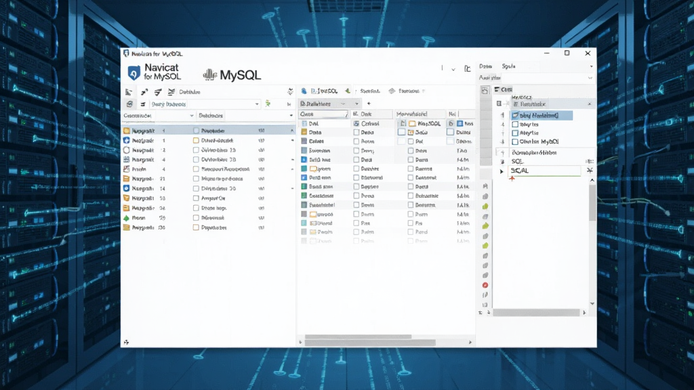Viewport: 694px width, 390px height.
Task: Select the blue shield icon in row numbered 1
Action: (127, 140)
